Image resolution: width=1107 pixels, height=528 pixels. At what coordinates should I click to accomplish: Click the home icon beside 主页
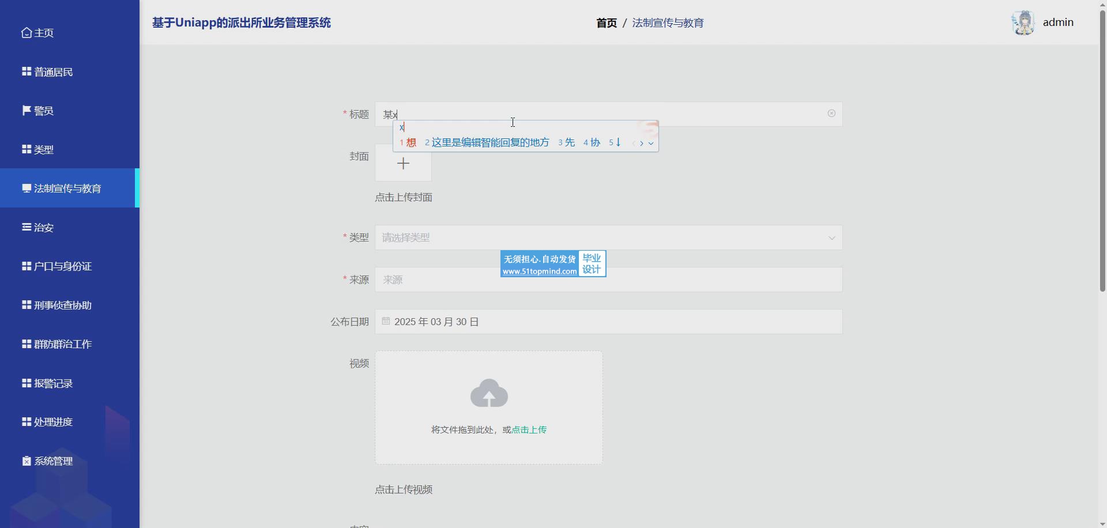point(27,33)
